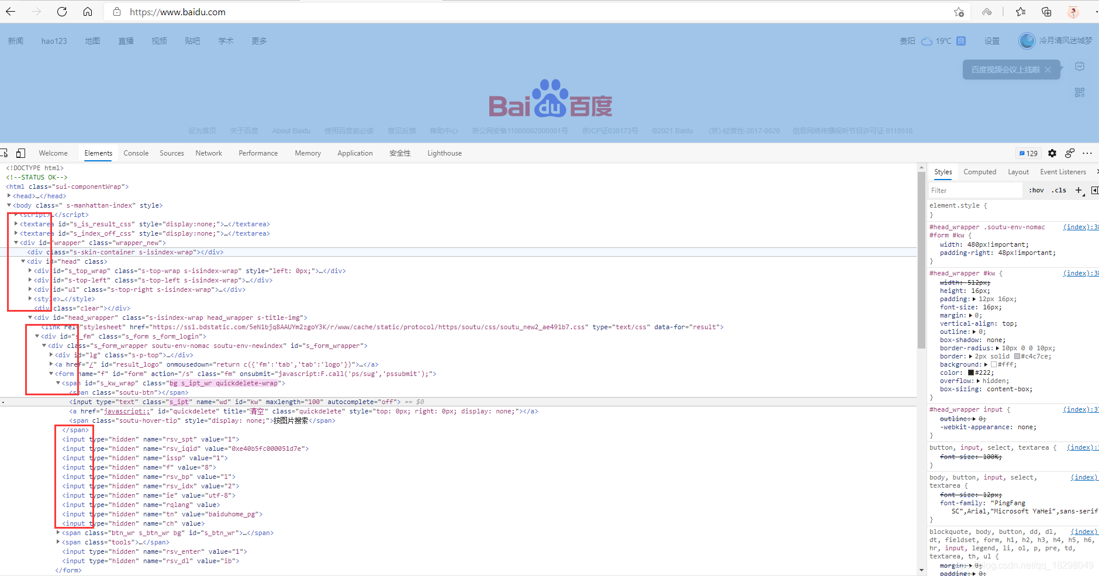Open the Collections panel
This screenshot has width=1099, height=576.
click(1046, 12)
